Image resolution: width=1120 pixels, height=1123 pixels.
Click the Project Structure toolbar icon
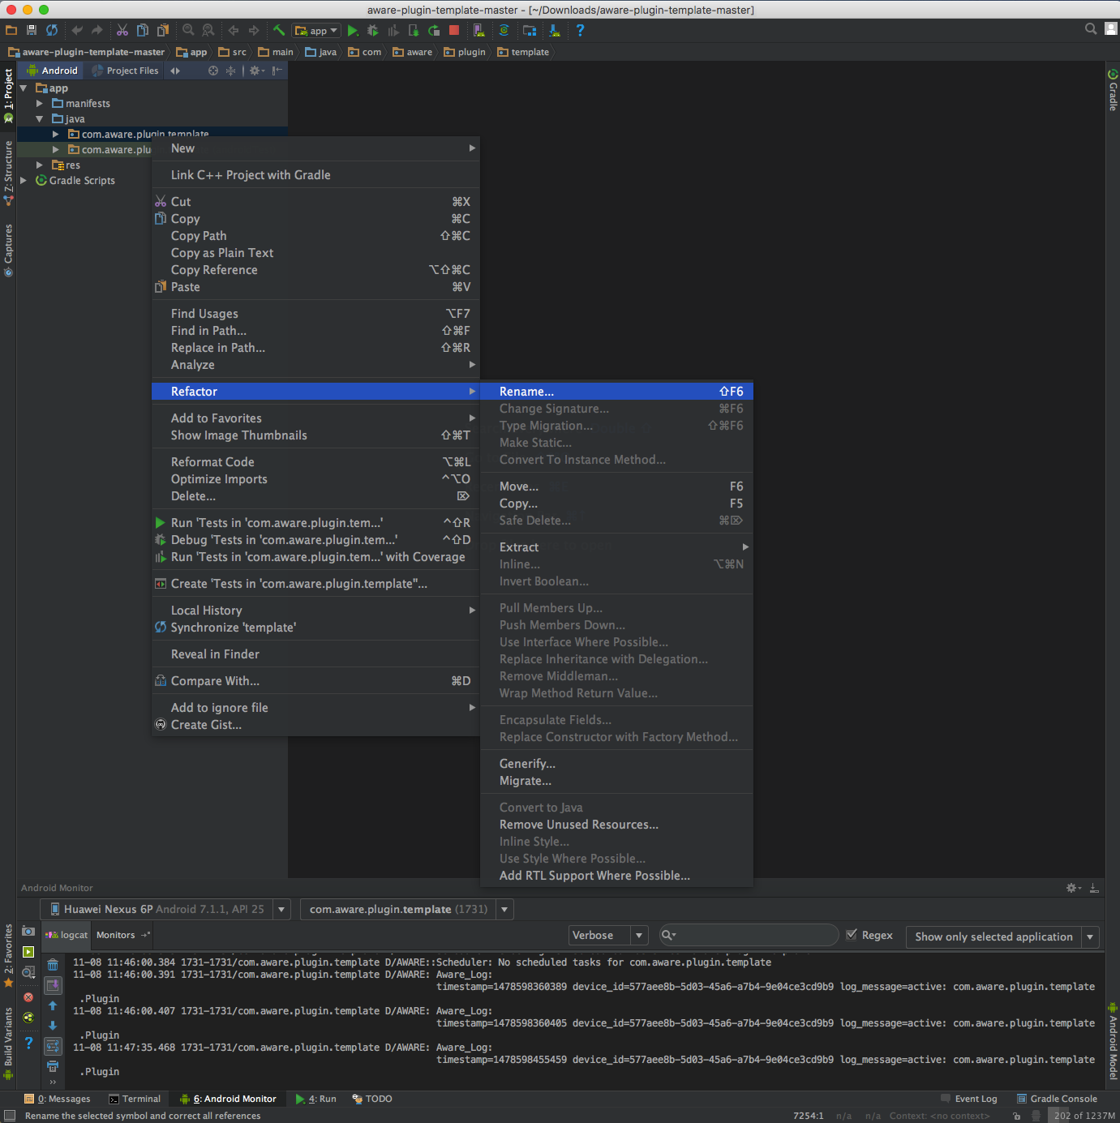(x=530, y=31)
